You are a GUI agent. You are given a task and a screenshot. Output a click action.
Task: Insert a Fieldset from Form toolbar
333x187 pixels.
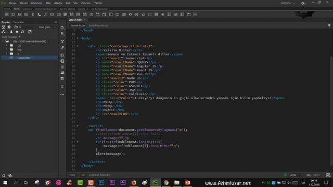(x=189, y=15)
